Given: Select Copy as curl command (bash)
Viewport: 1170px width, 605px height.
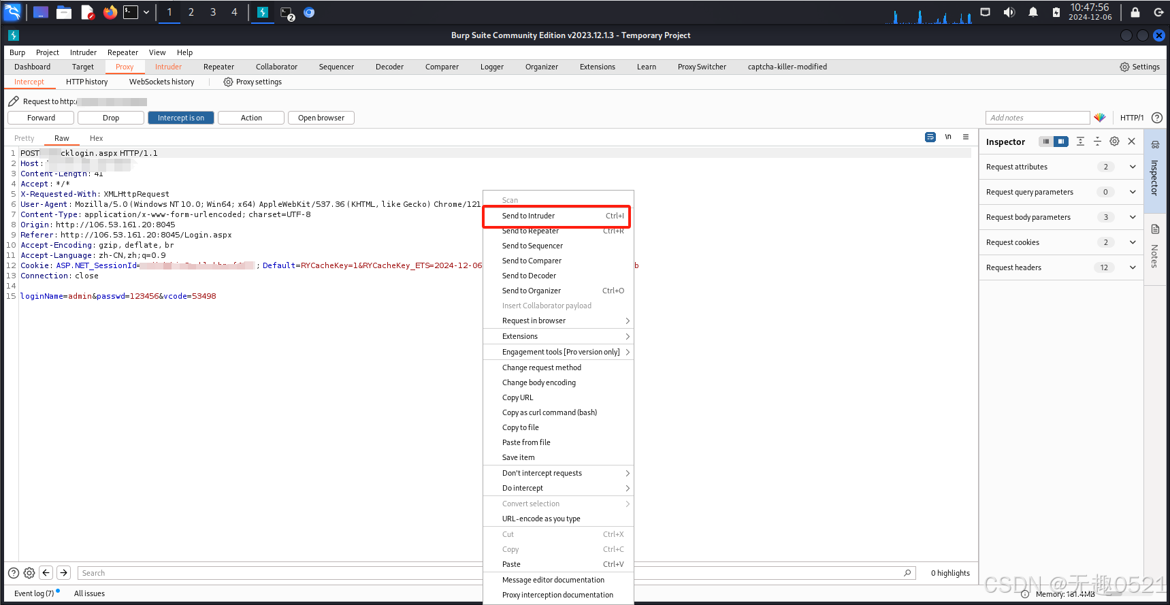Looking at the screenshot, I should click(x=558, y=412).
